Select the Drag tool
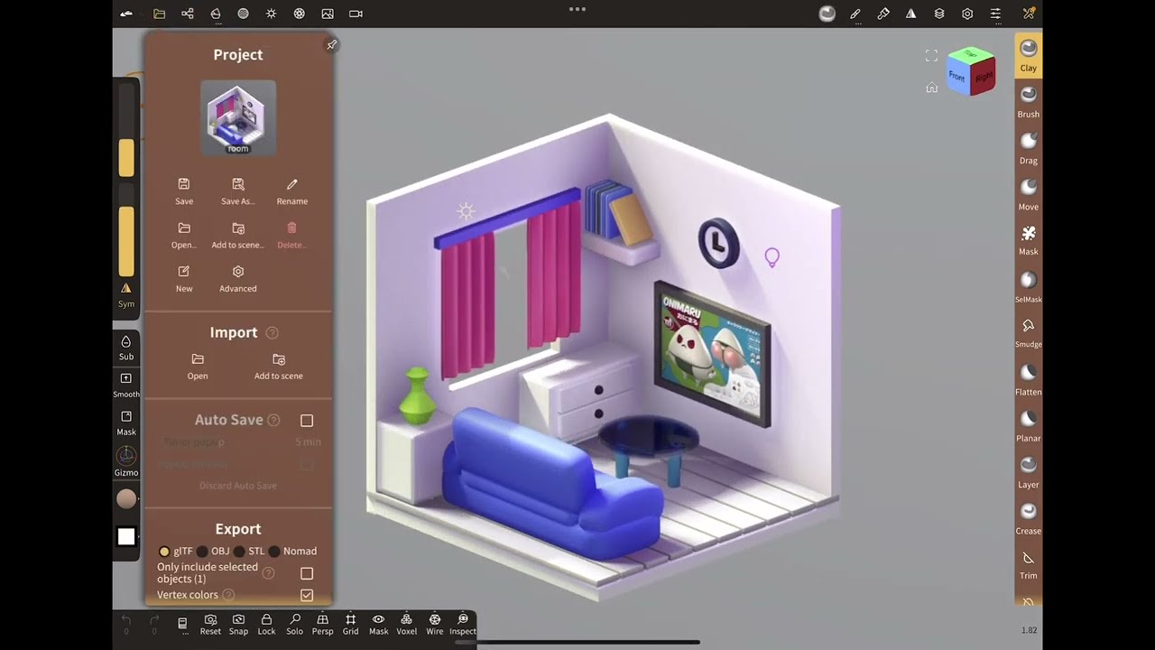Image resolution: width=1155 pixels, height=650 pixels. (x=1029, y=147)
